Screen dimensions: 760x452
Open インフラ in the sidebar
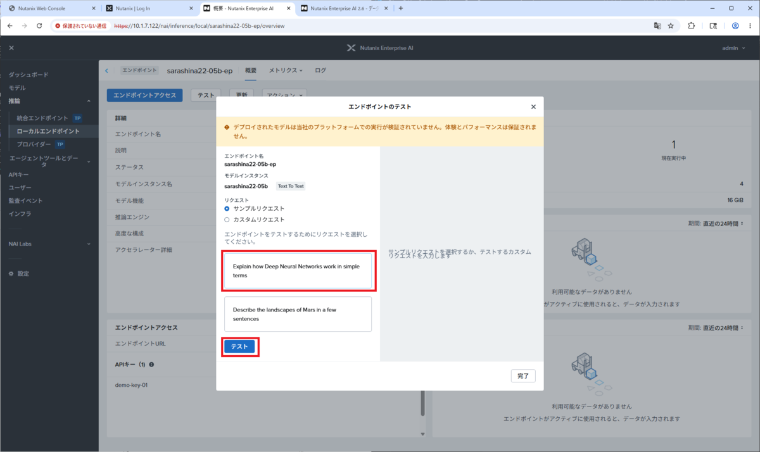[20, 213]
